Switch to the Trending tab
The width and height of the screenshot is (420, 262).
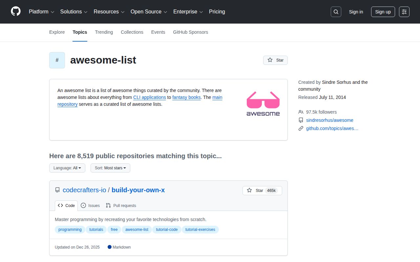pyautogui.click(x=104, y=32)
